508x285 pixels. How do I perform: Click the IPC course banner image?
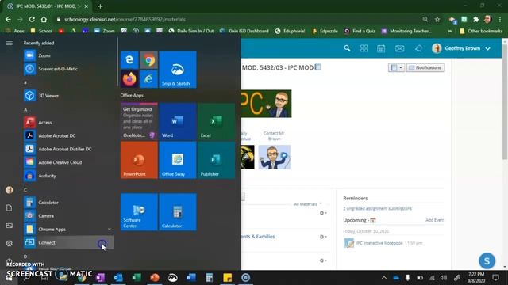(267, 104)
